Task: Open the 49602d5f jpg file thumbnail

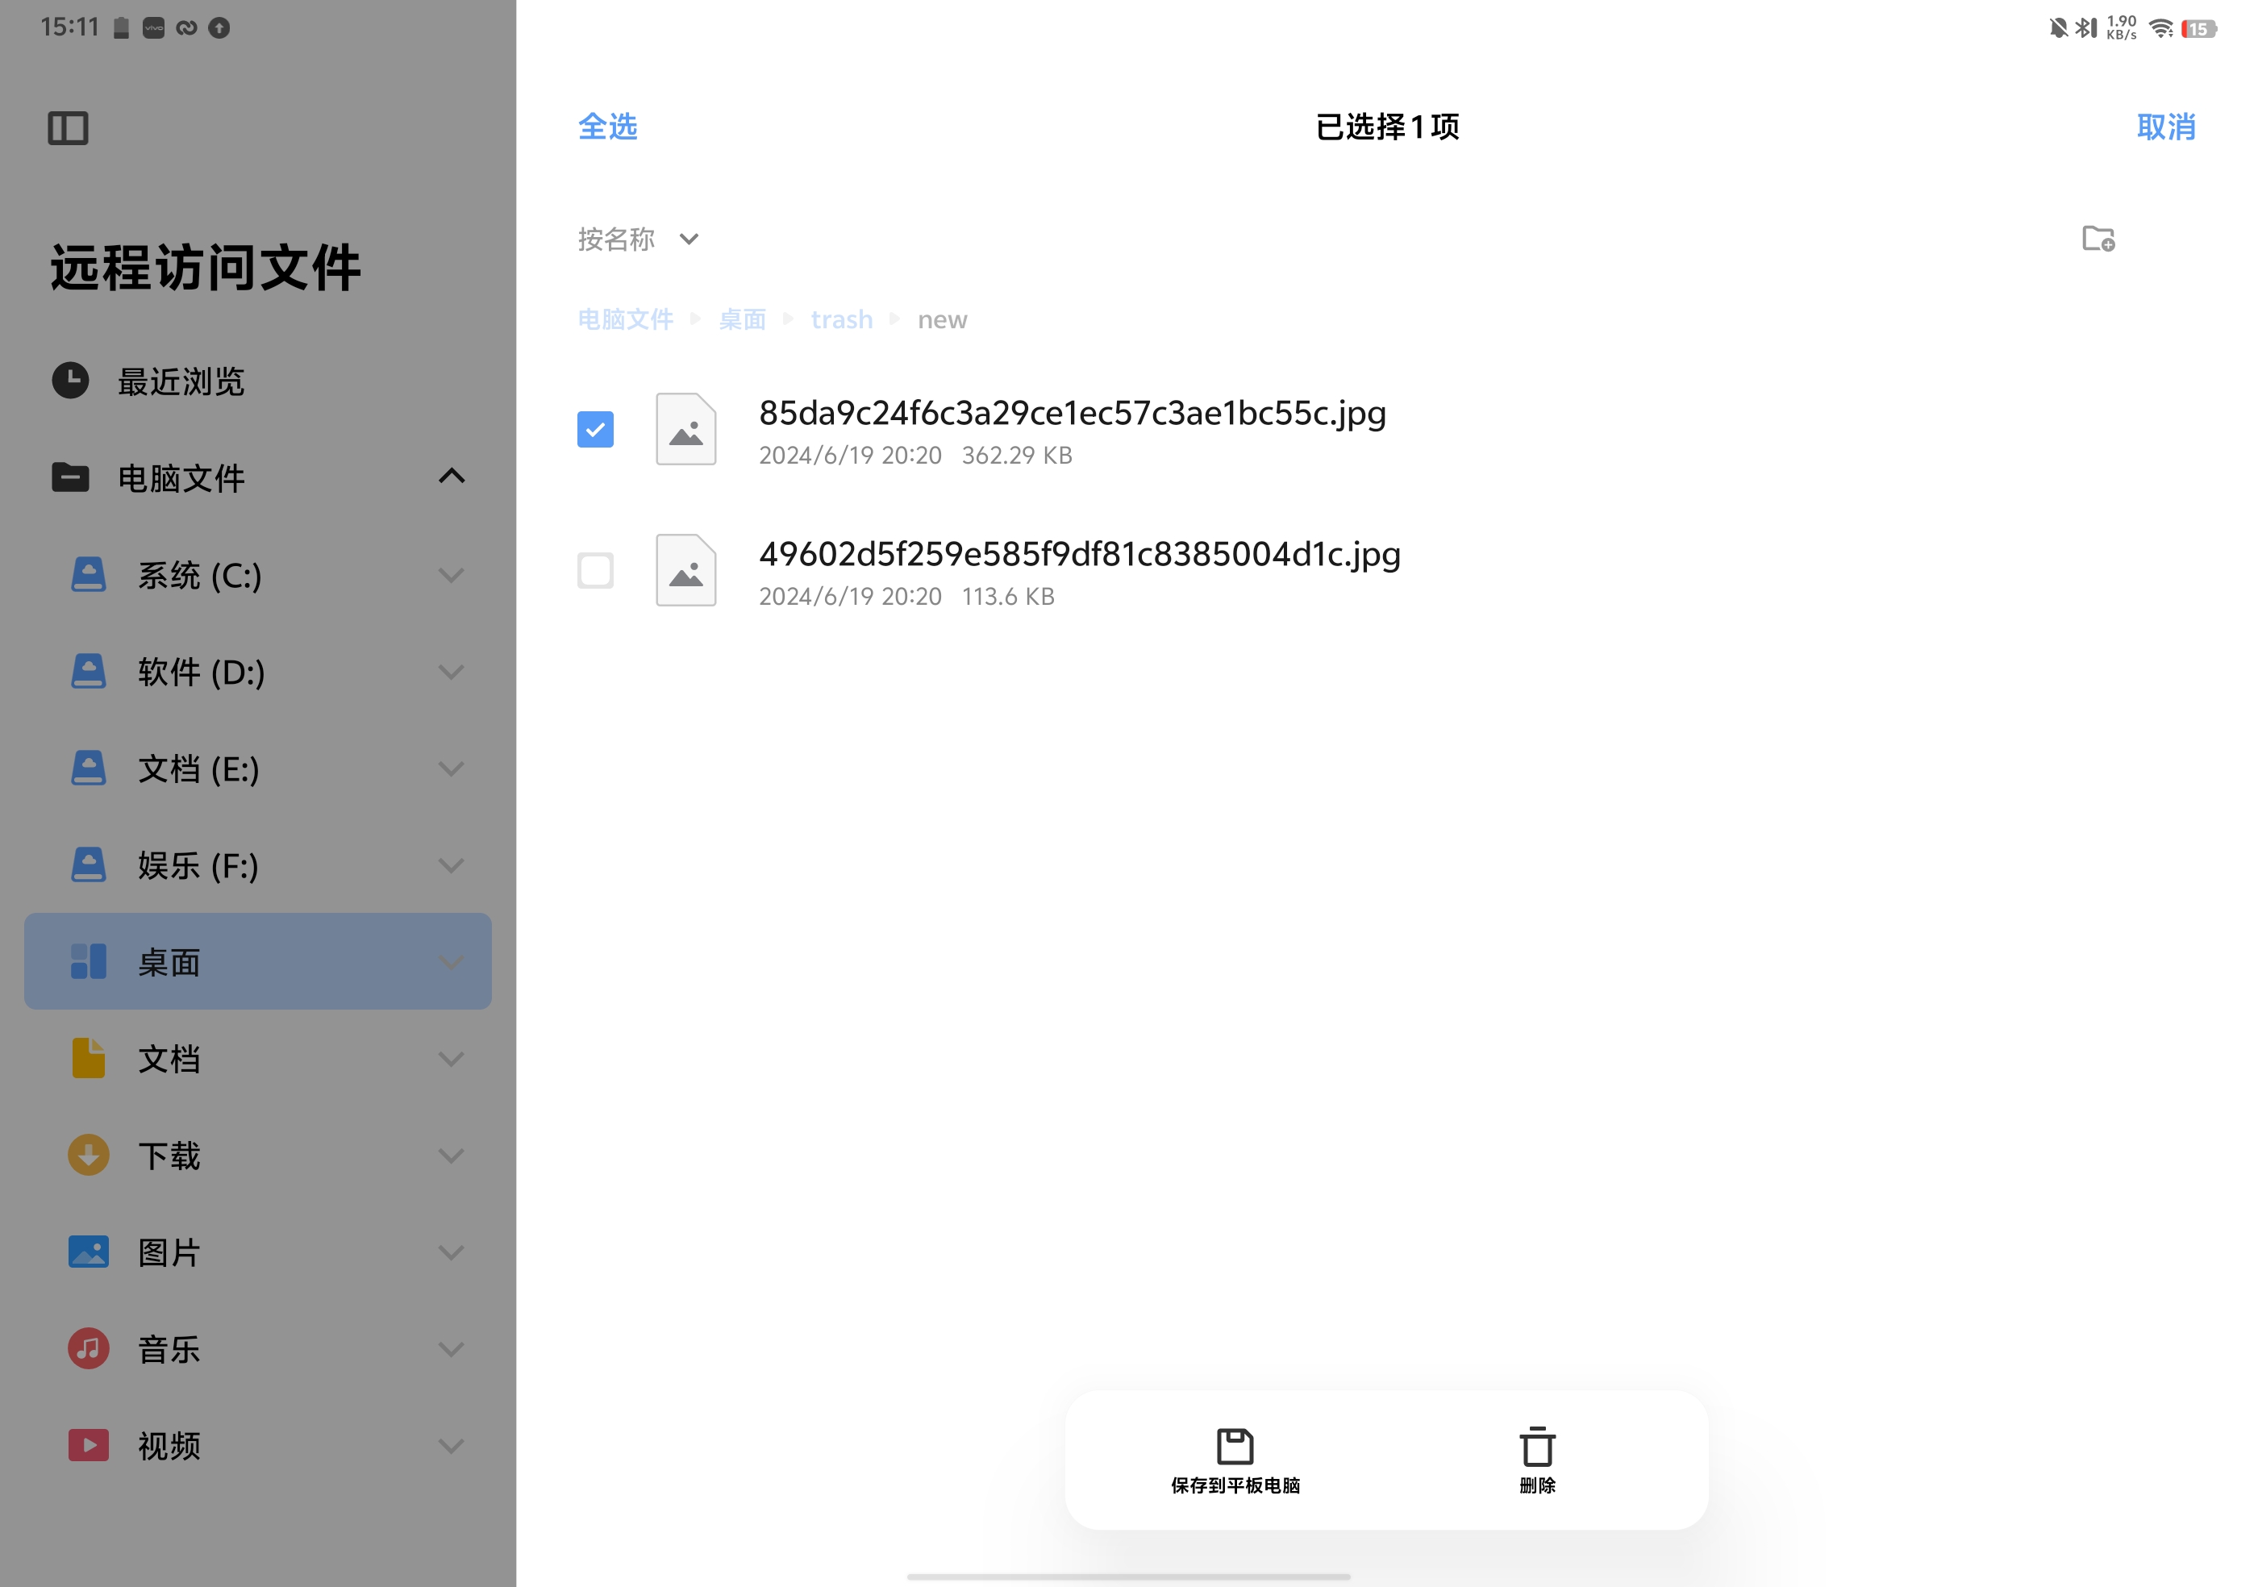Action: click(x=685, y=570)
